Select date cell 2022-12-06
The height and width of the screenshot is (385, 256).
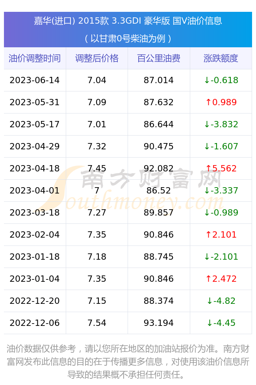35,323
